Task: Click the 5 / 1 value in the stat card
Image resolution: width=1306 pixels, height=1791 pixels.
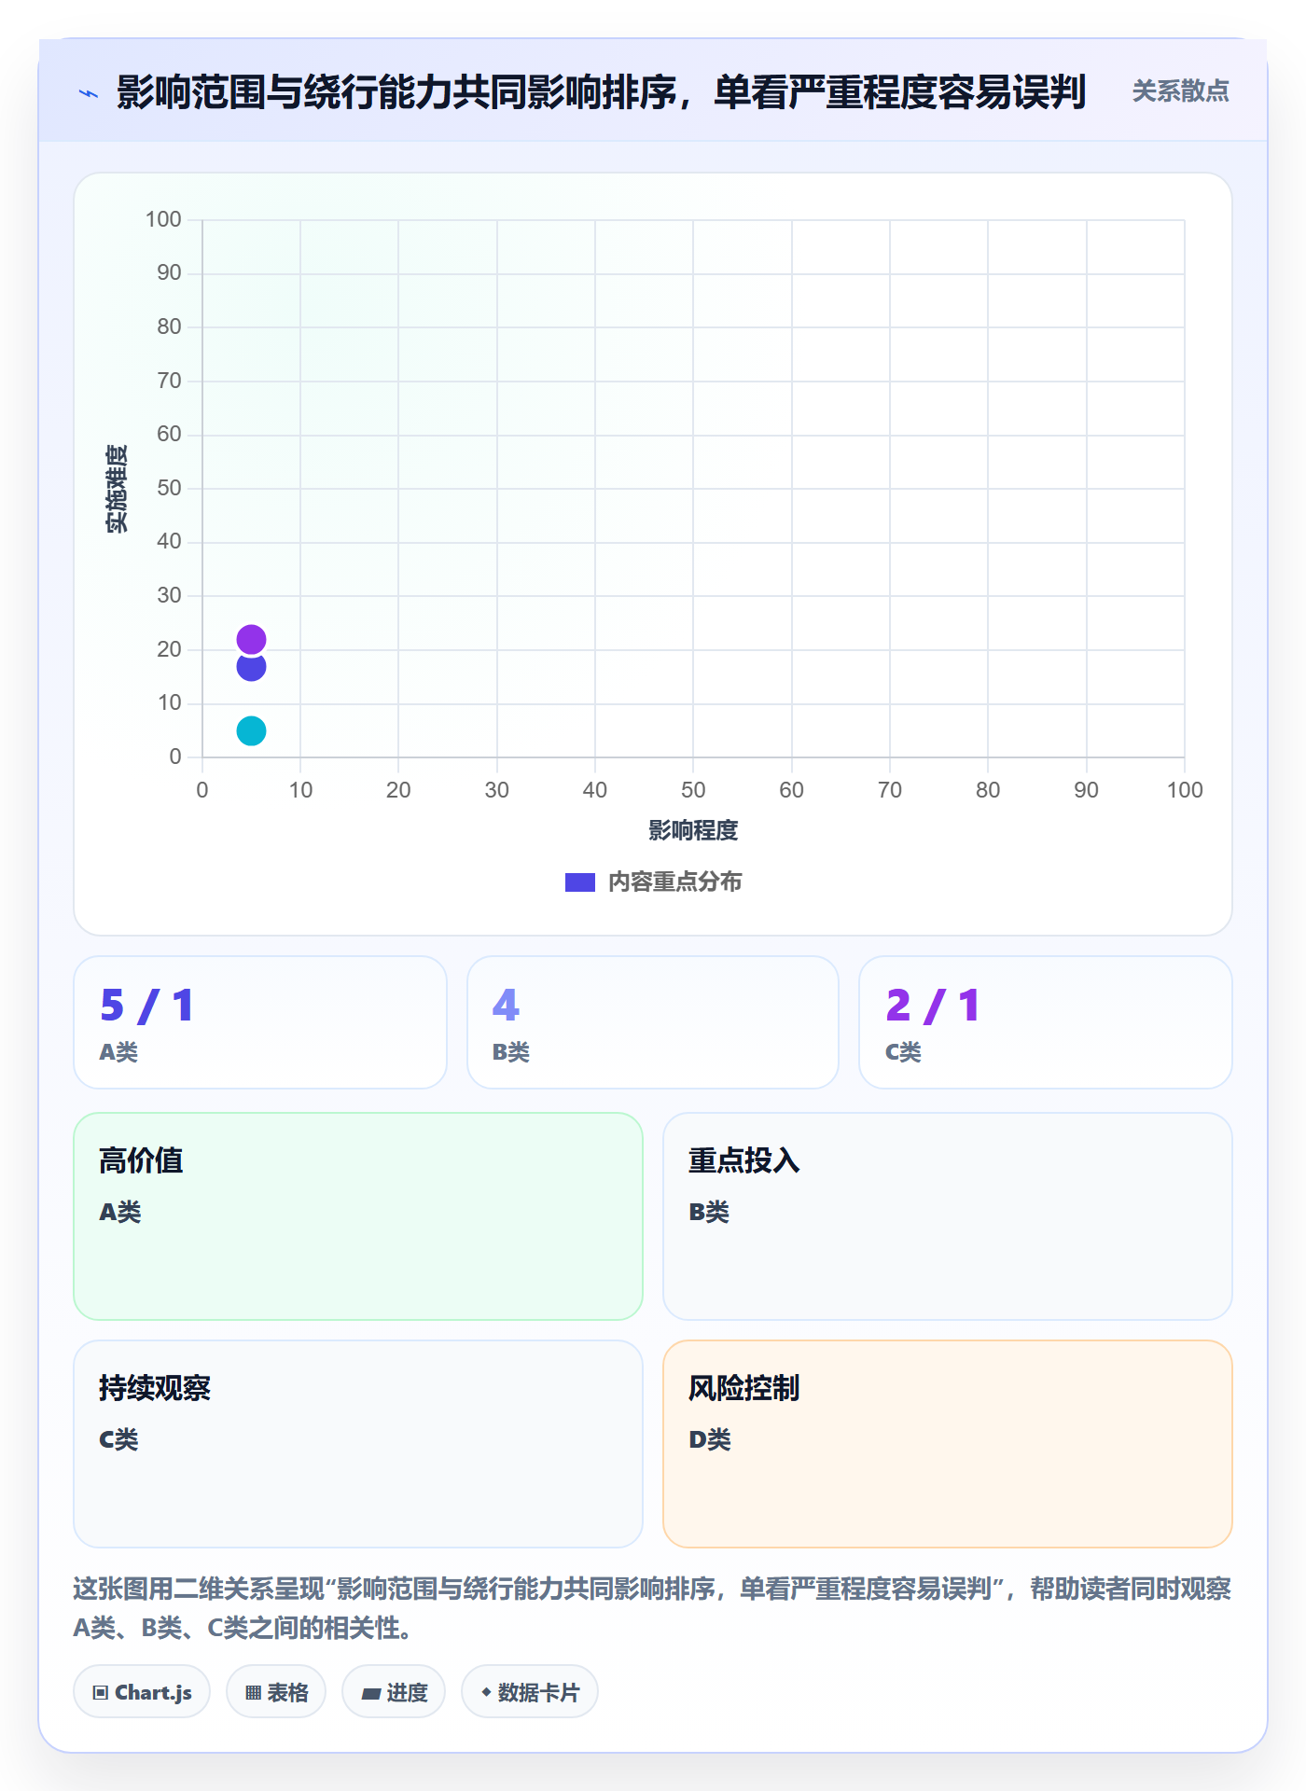Action: pos(147,1006)
